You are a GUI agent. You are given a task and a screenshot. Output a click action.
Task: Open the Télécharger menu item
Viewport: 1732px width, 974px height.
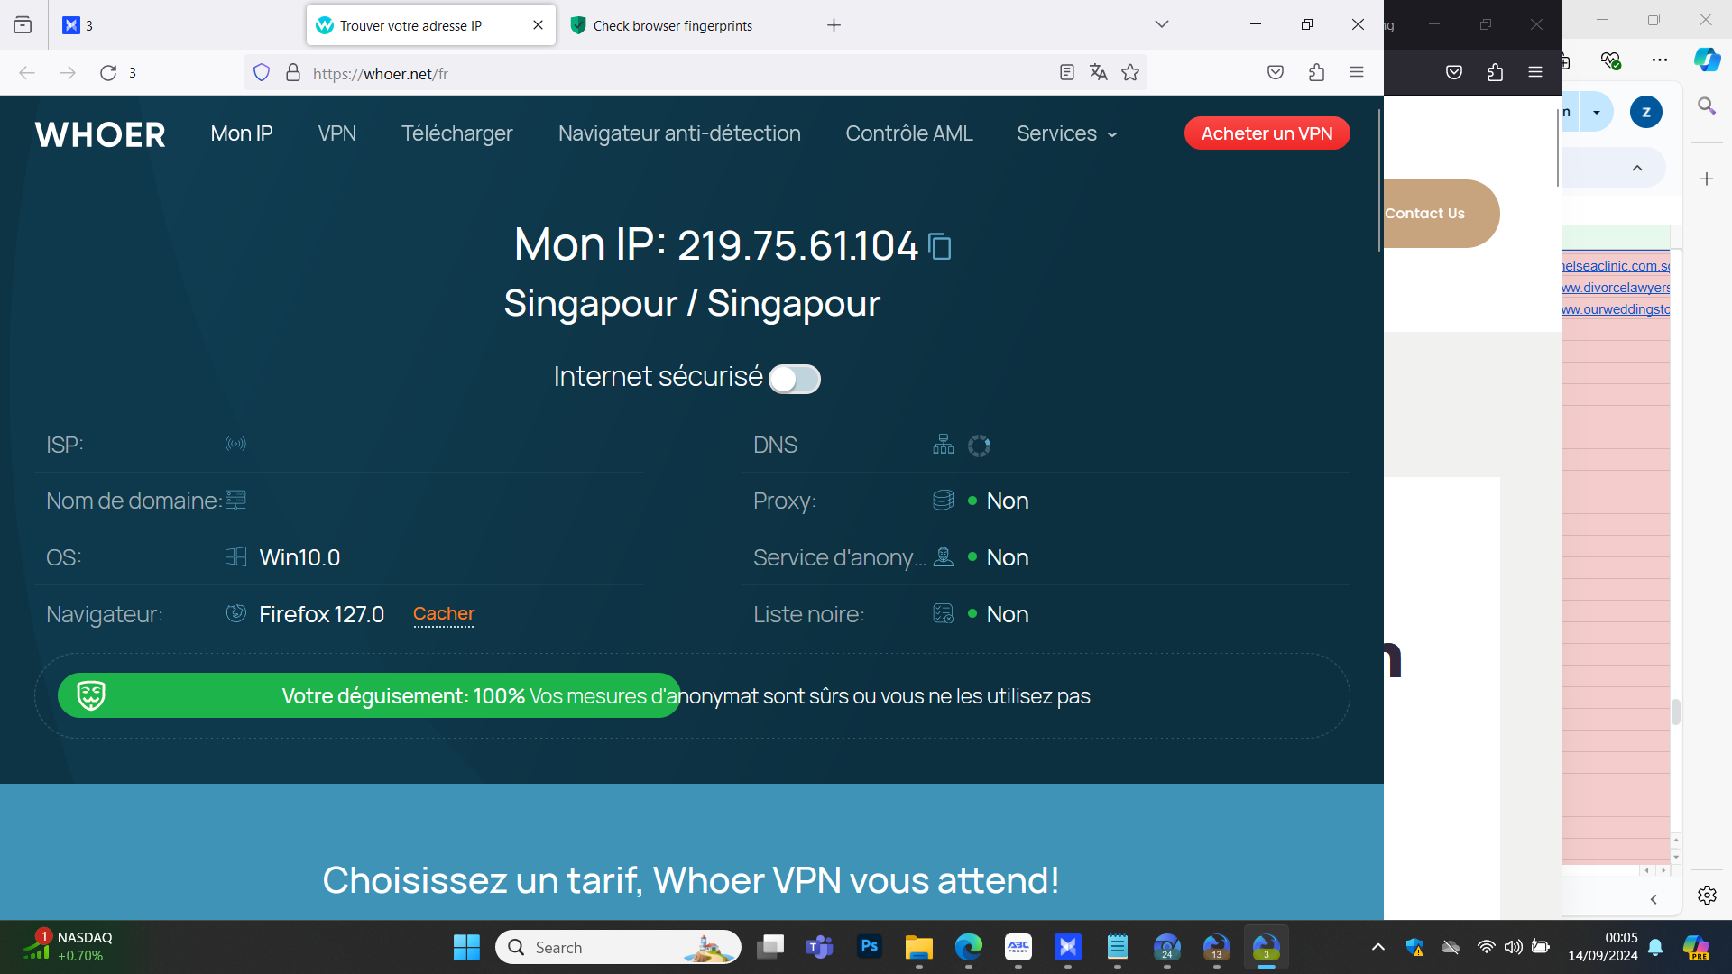coord(457,133)
